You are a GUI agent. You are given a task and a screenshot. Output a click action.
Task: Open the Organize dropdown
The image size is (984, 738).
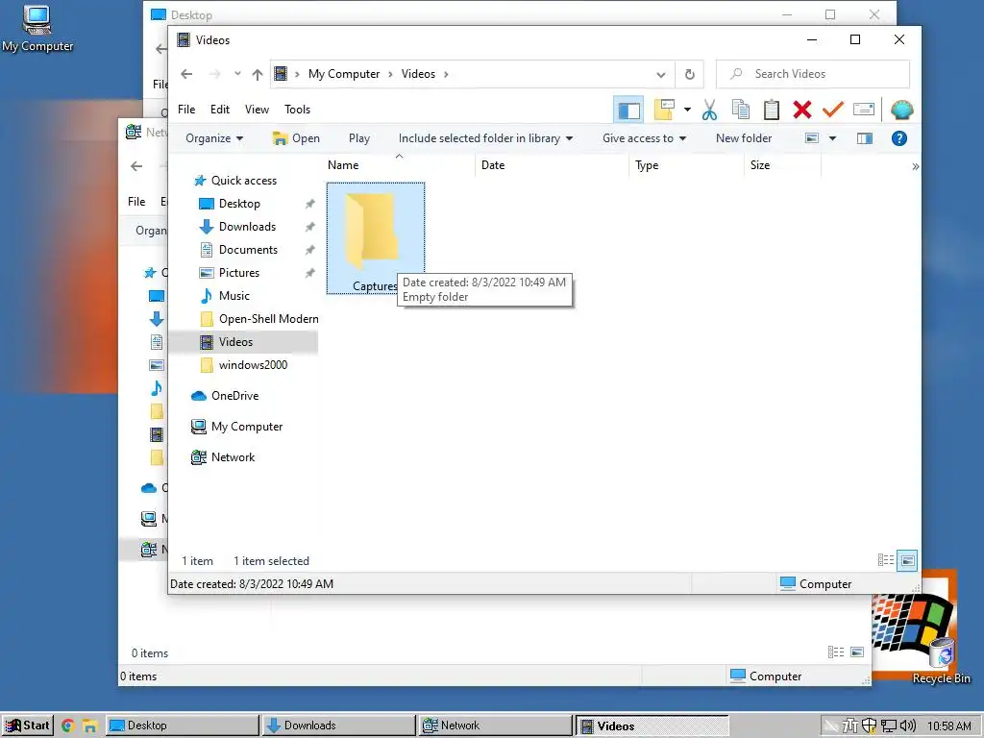[x=214, y=138]
